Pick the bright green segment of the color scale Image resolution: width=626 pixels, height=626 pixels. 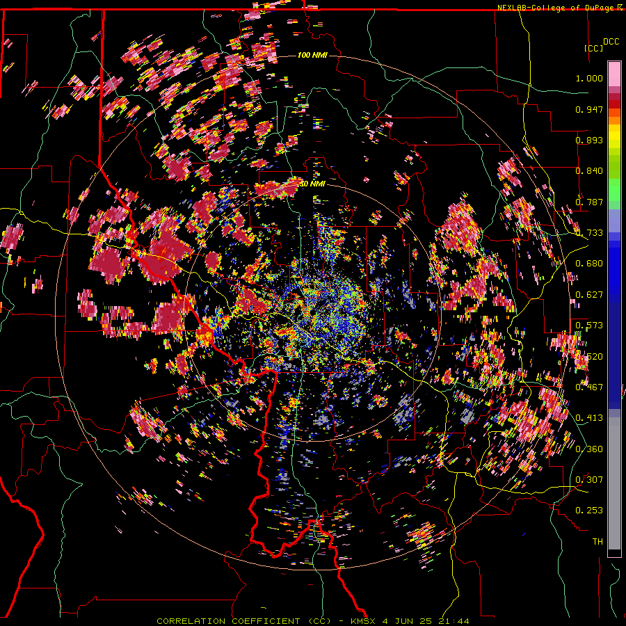614,190
